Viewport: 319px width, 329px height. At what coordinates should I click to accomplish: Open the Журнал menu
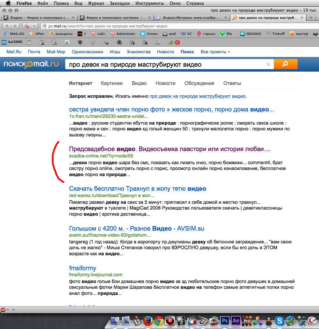96,3
